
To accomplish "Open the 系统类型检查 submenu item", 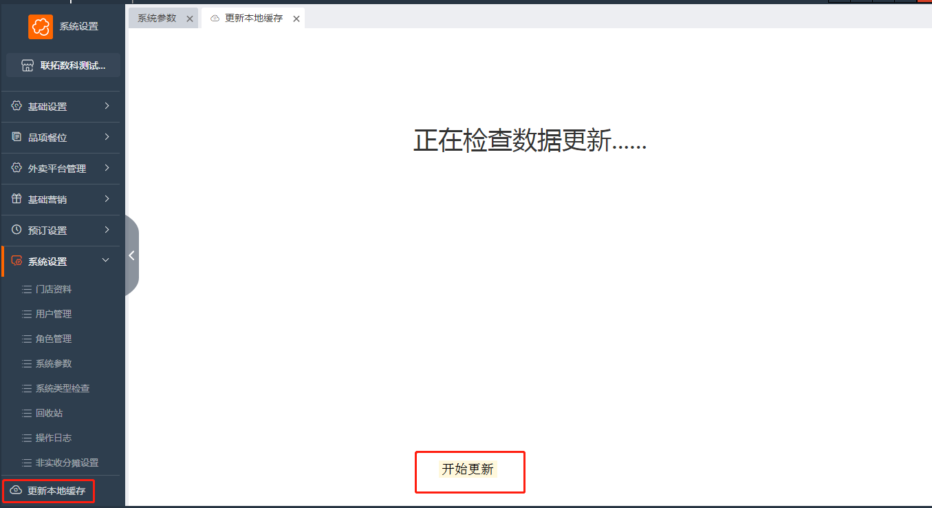I will (63, 388).
